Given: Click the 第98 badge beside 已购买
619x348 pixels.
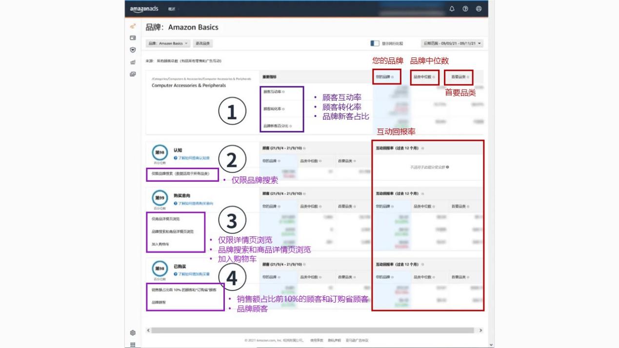Looking at the screenshot, I should pos(160,269).
